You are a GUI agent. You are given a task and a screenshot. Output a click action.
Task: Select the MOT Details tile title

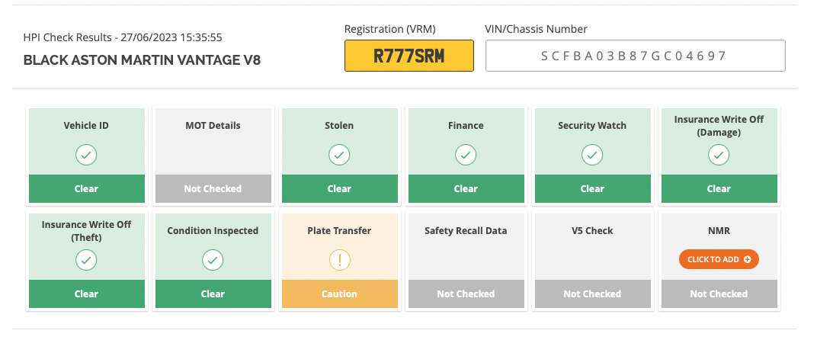[213, 126]
